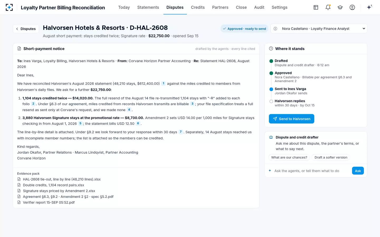
Task: Open citation marker 6 after "USD 12.50"
Action: (138, 124)
